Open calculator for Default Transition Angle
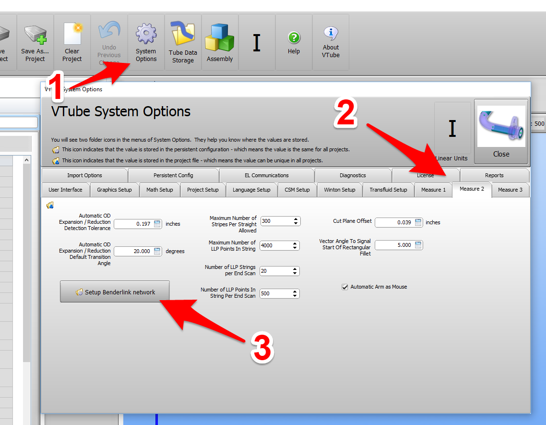 tap(157, 251)
